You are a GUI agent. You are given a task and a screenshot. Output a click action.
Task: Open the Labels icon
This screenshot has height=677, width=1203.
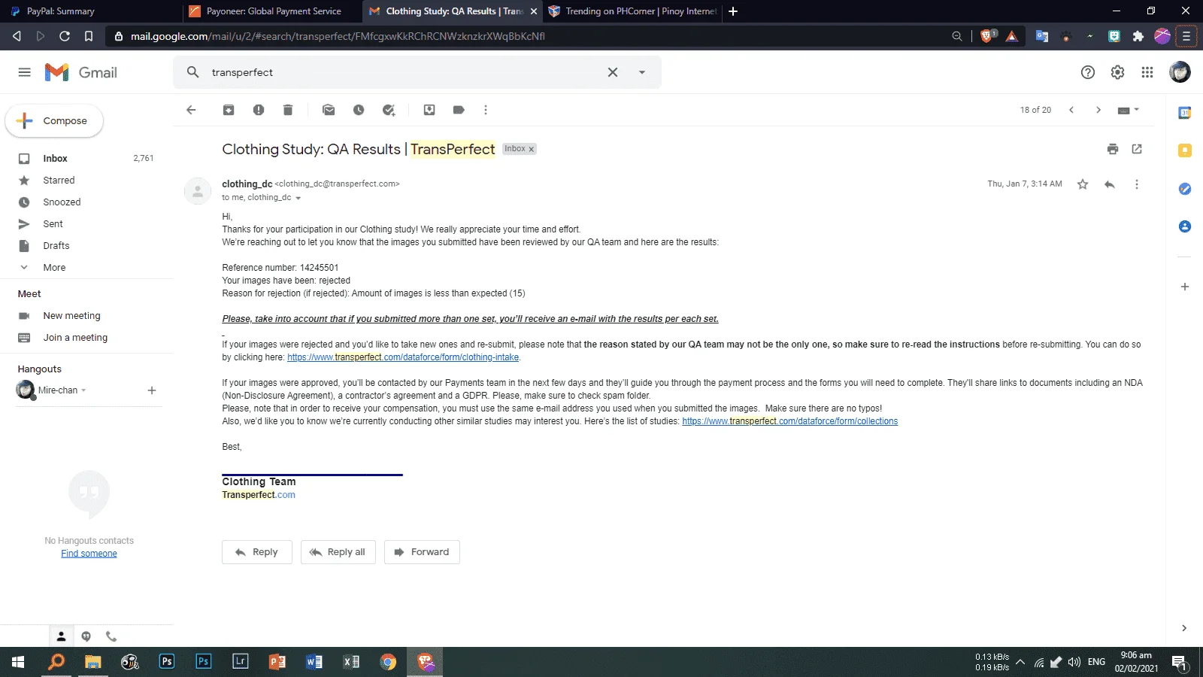[459, 110]
